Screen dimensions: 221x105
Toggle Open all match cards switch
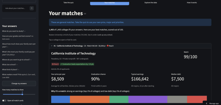4,101
